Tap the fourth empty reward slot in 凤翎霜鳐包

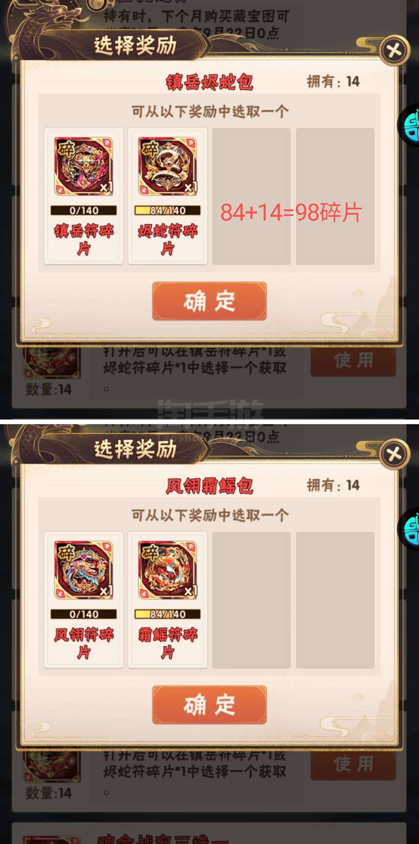coord(335,600)
